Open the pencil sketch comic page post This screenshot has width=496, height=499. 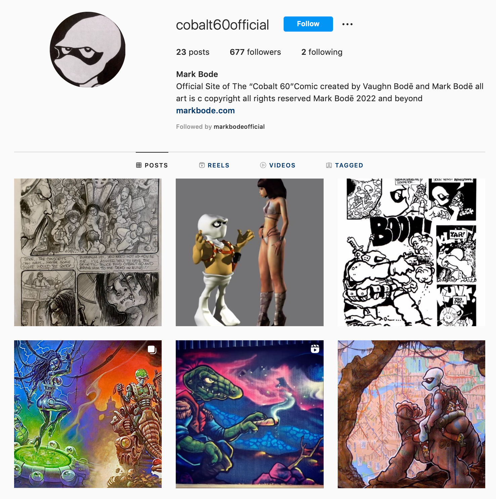point(88,252)
